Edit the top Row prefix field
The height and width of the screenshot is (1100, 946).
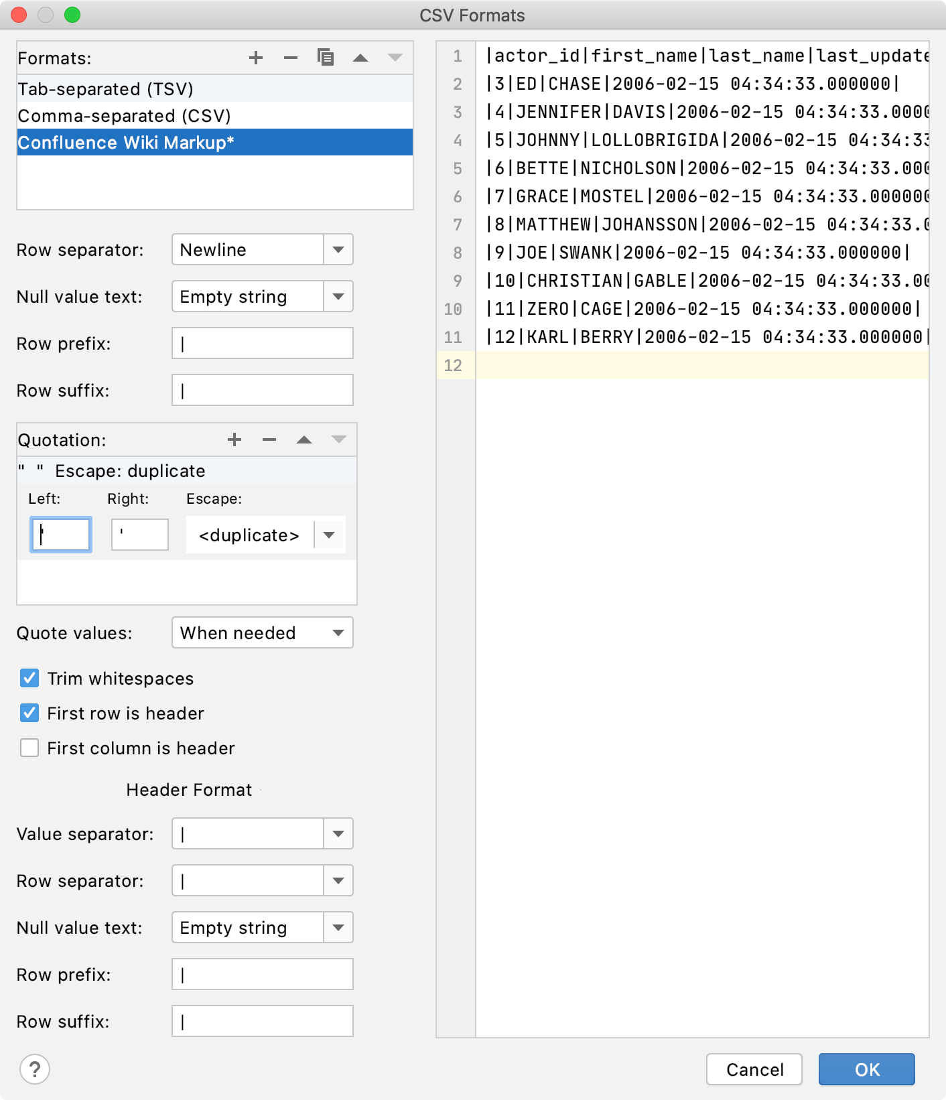click(x=263, y=343)
